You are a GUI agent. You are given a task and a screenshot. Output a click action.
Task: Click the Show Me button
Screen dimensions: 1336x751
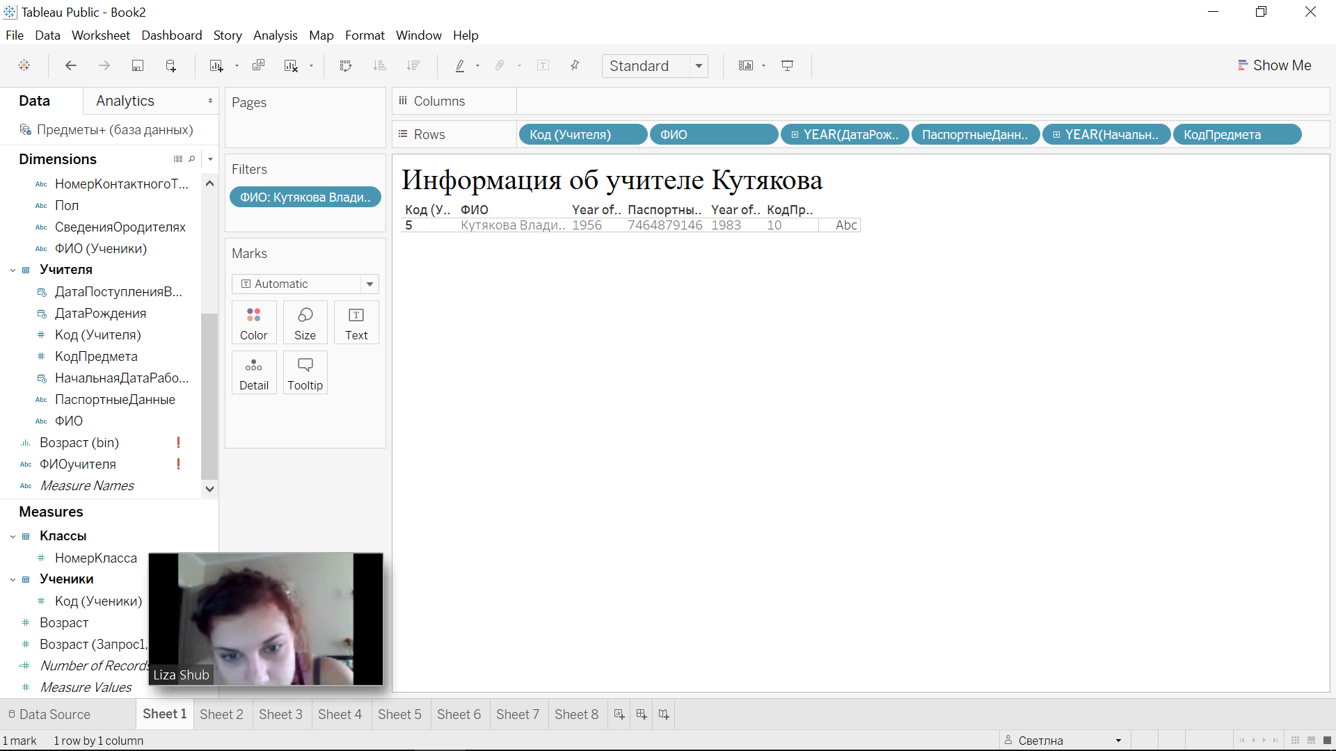[x=1275, y=65]
